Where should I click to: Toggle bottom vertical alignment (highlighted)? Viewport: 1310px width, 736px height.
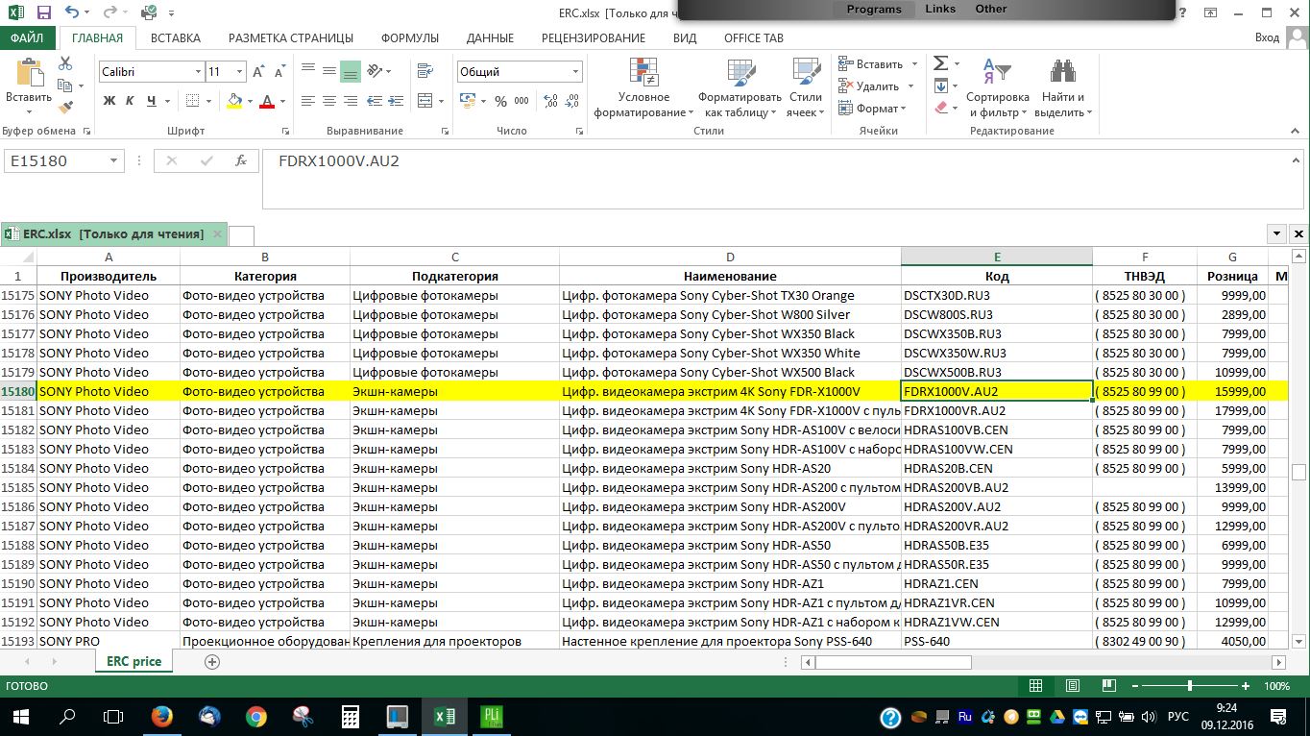351,71
